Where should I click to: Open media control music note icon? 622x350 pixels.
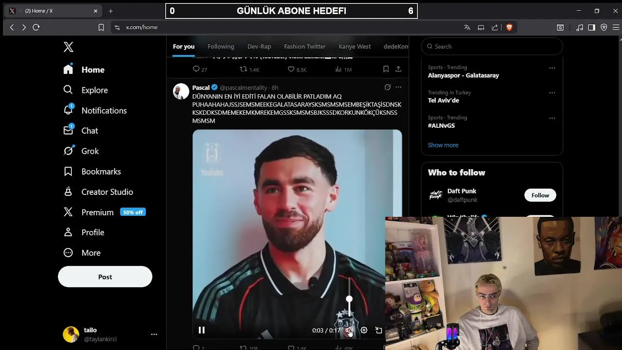tap(579, 28)
